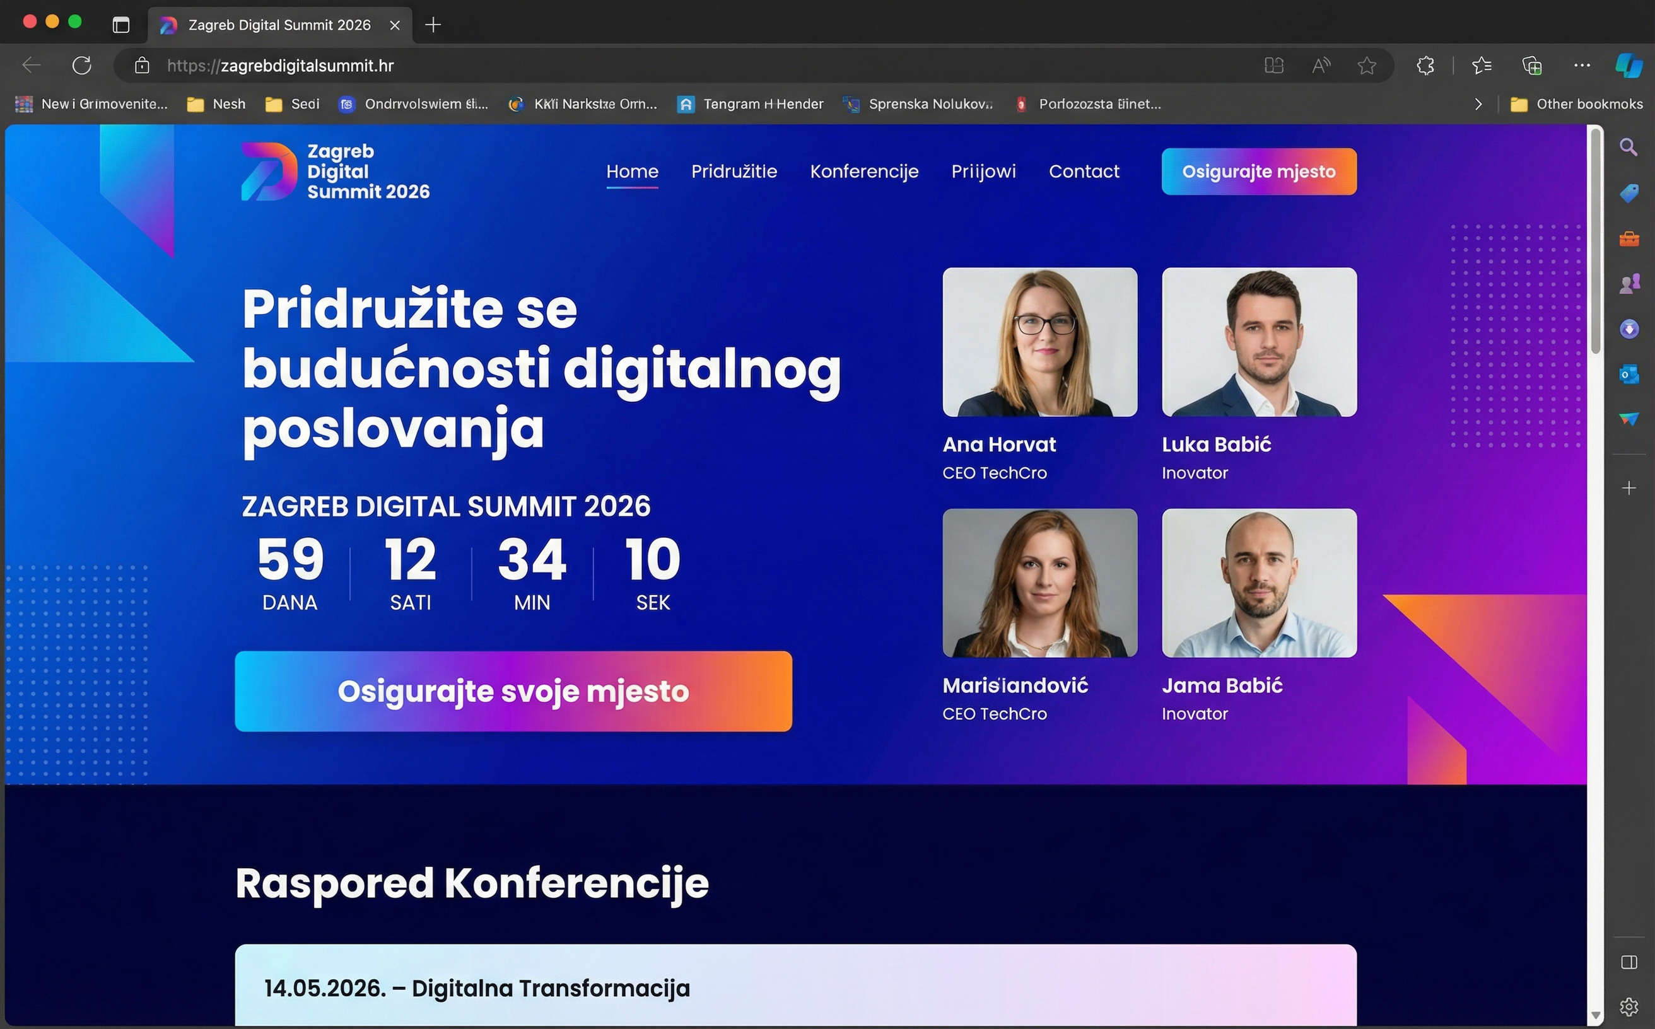Image resolution: width=1655 pixels, height=1029 pixels.
Task: Open the search icon in the Edge sidebar
Action: point(1630,147)
